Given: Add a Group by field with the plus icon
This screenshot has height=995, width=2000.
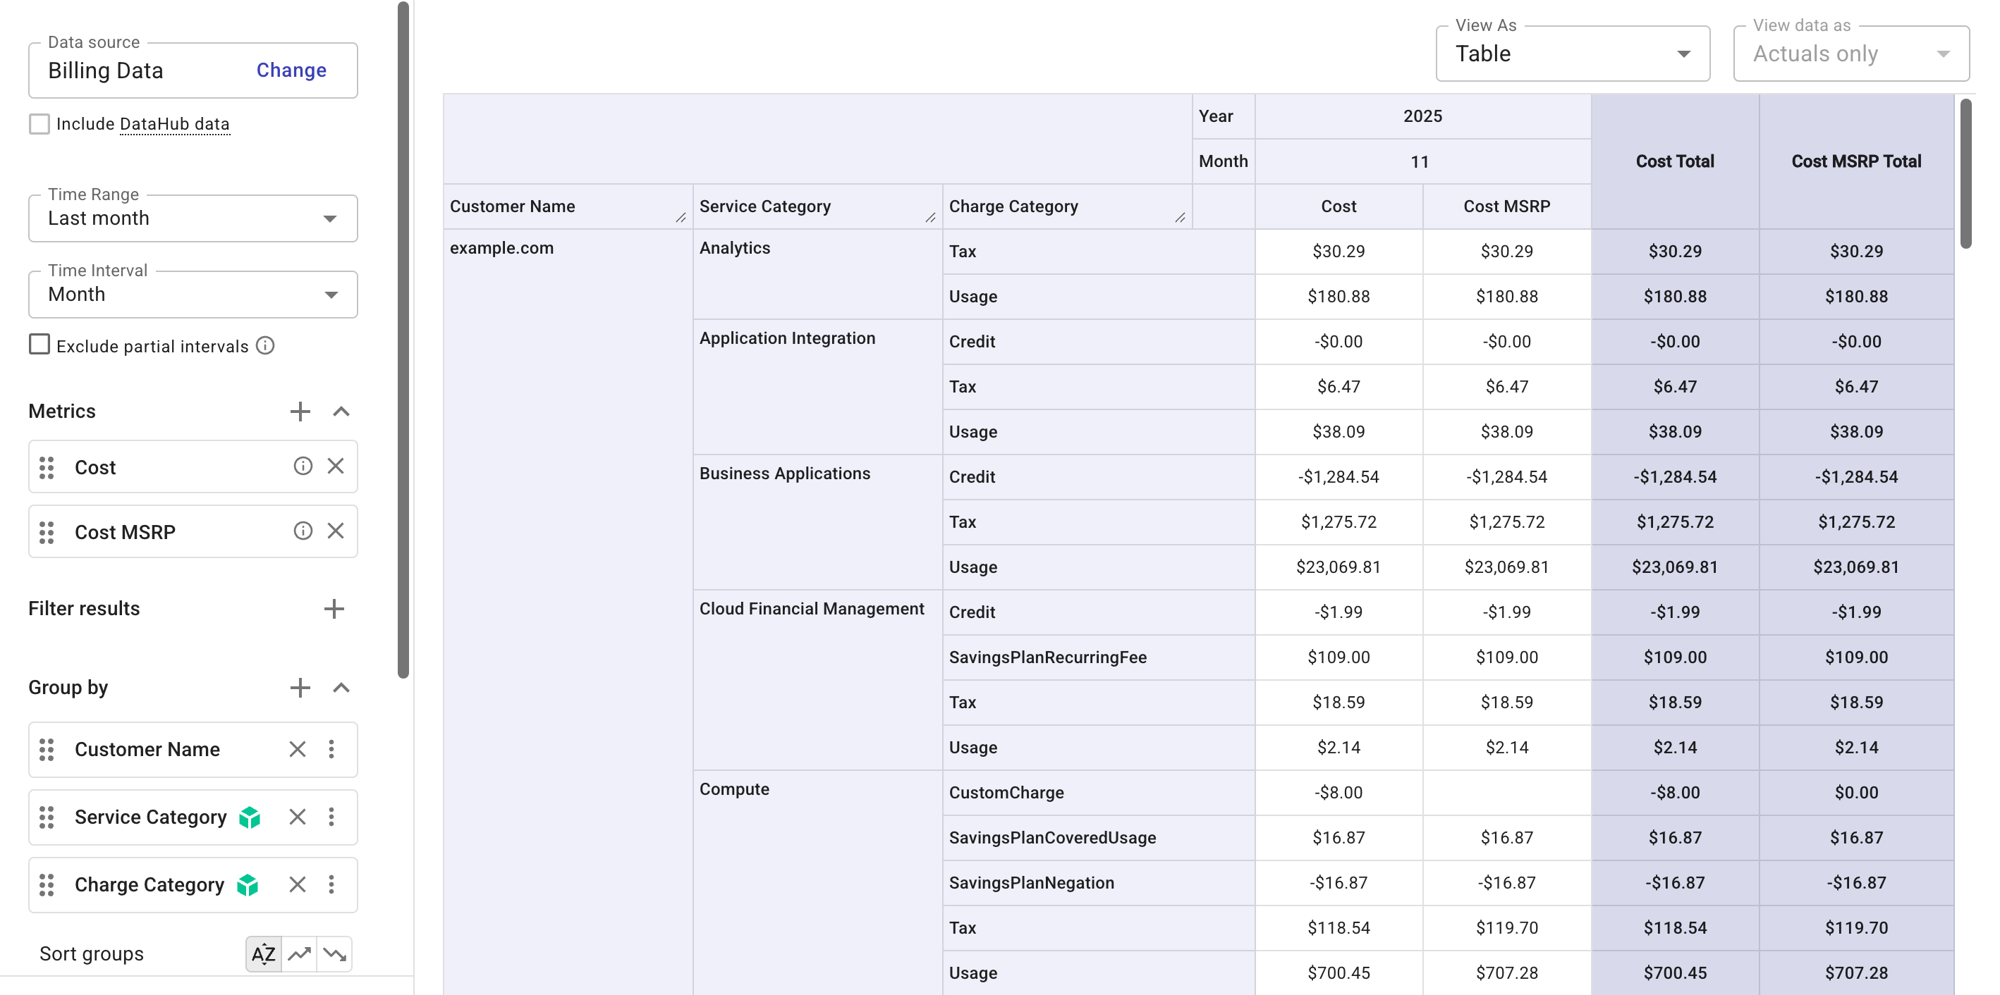Looking at the screenshot, I should click(x=300, y=687).
